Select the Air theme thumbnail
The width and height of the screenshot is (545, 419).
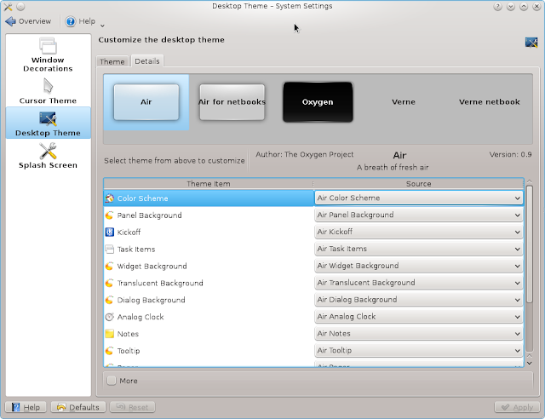[146, 102]
